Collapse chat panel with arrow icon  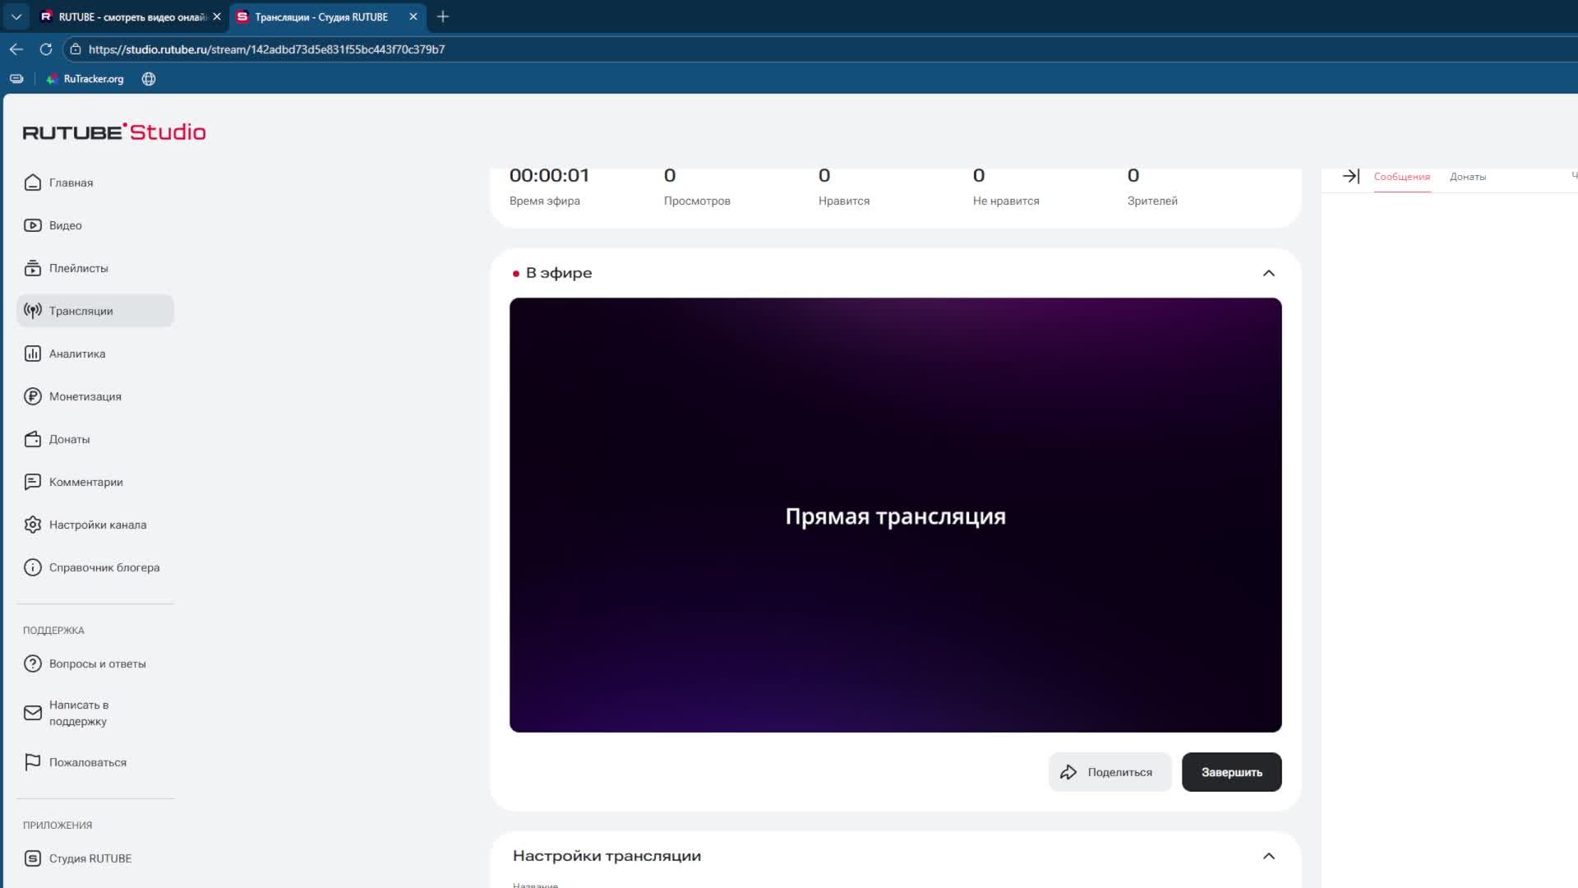1350,176
